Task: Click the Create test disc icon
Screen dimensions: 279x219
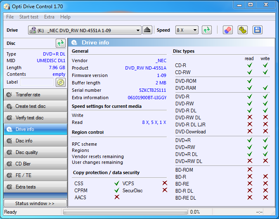Action: (x=9, y=106)
